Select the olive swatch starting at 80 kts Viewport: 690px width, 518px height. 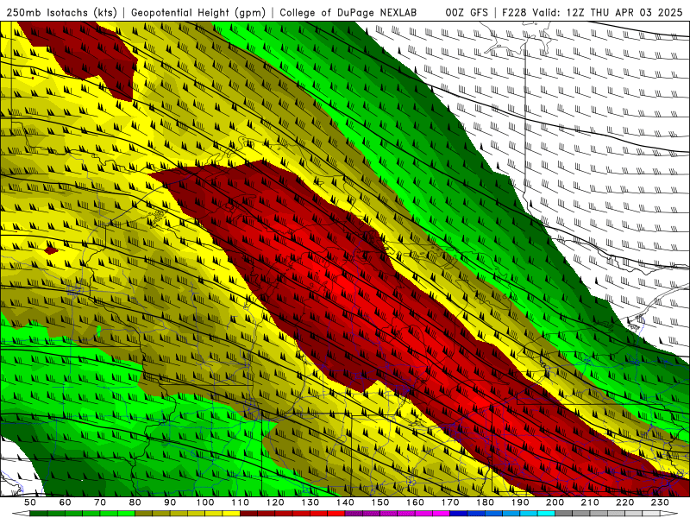point(143,514)
